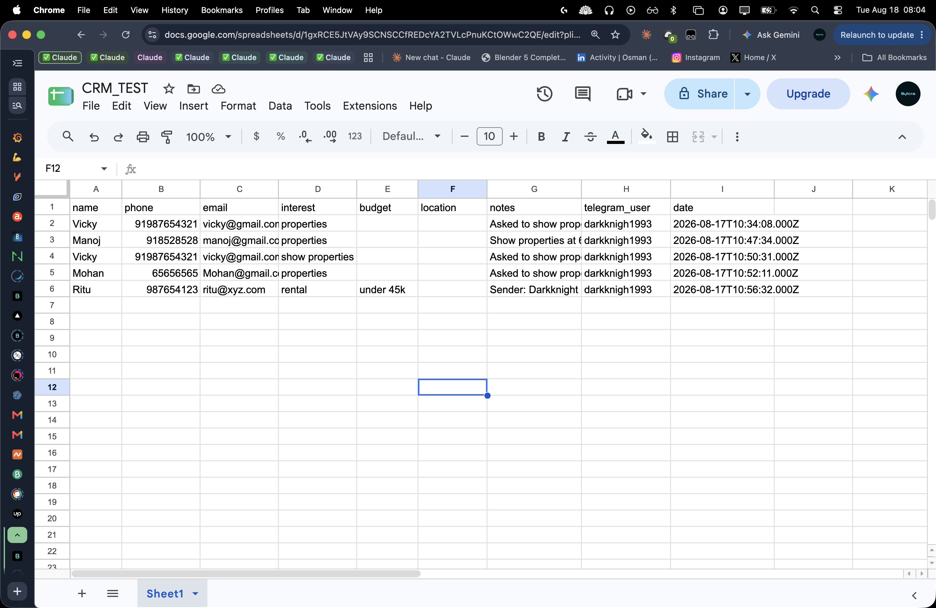Viewport: 936px width, 608px height.
Task: Show side panel with left chevron
Action: tap(914, 595)
